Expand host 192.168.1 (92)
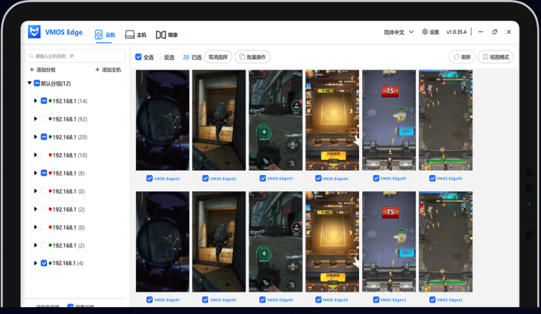Screen dimensions: 541x314 [x=35, y=119]
